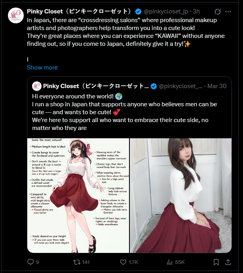Open the photo of red skirt outfit
The height and width of the screenshot is (273, 243).
coord(181,196)
